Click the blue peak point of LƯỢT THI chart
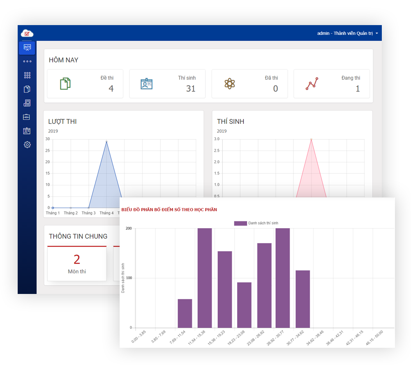Image resolution: width=411 pixels, height=370 pixels. pyautogui.click(x=106, y=141)
